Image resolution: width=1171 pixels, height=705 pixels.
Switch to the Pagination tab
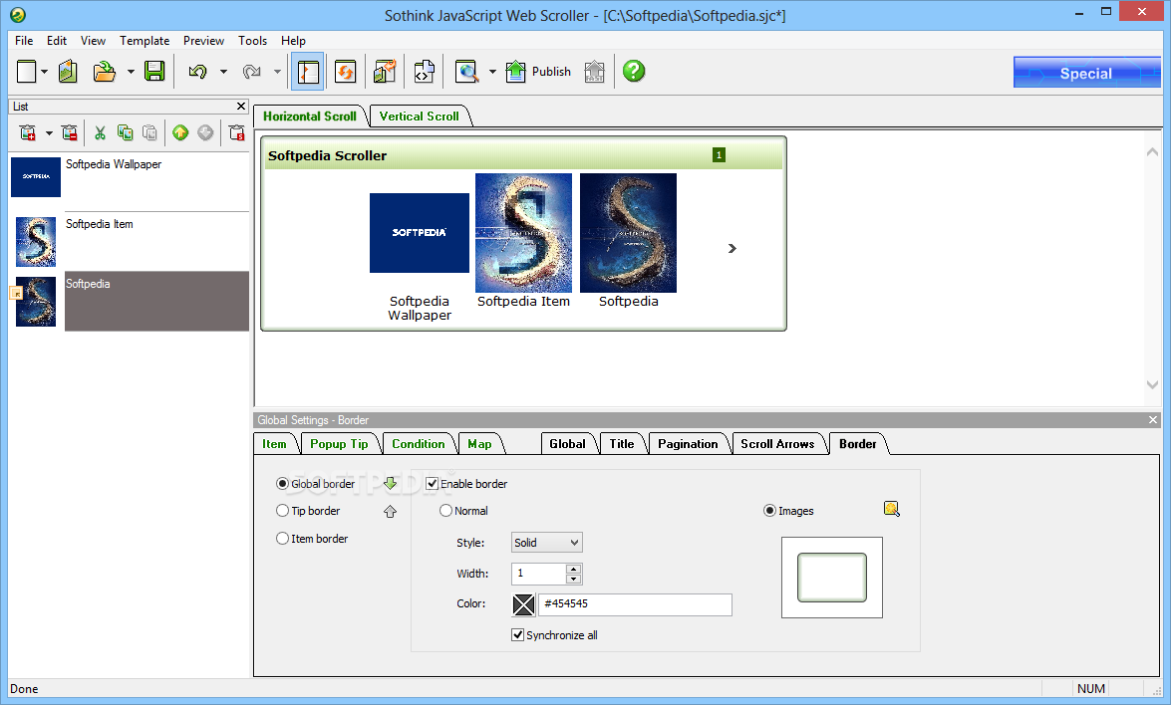point(688,444)
